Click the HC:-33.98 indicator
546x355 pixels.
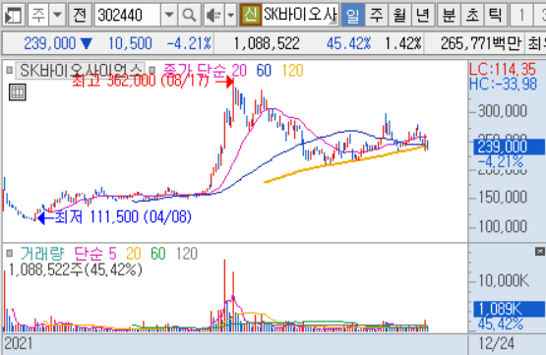(x=503, y=85)
